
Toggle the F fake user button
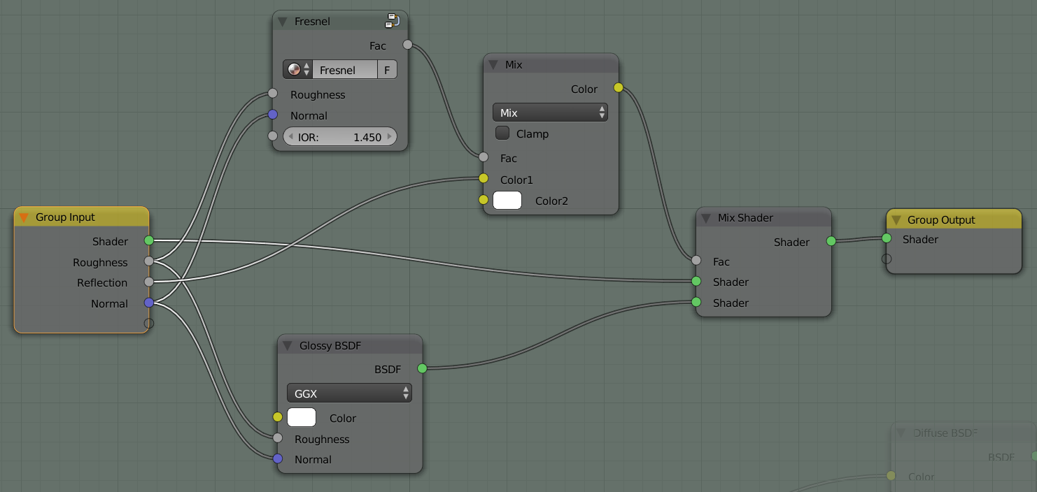[x=387, y=70]
